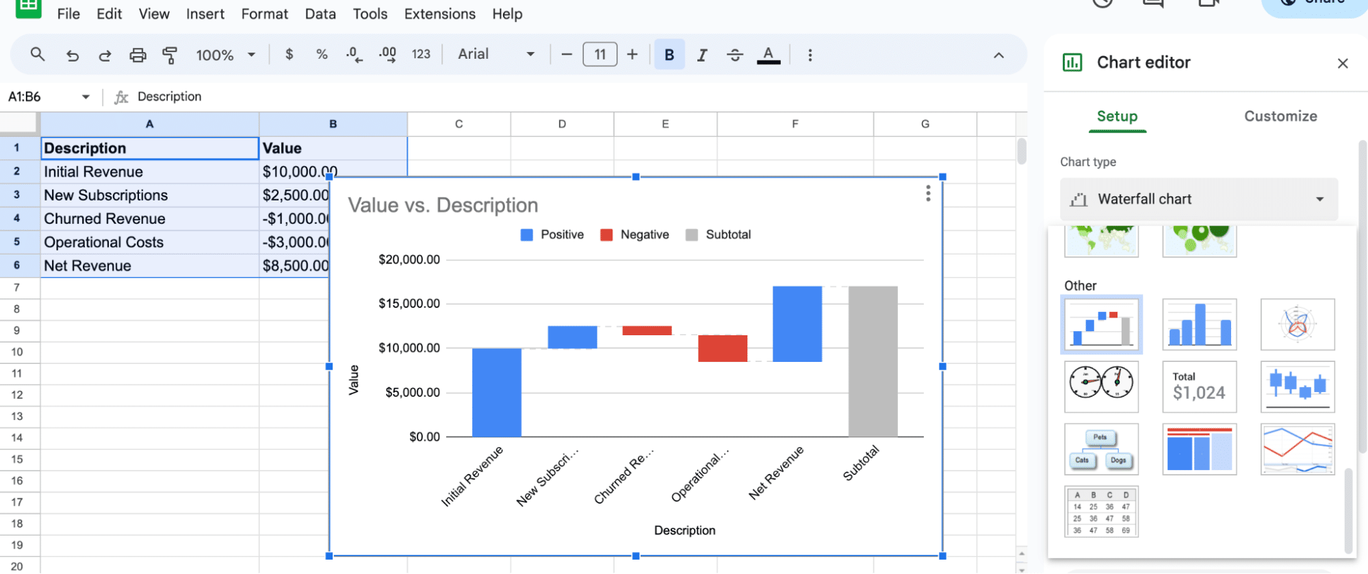The height and width of the screenshot is (574, 1368).
Task: Decrease decimal places icon
Action: coord(354,55)
